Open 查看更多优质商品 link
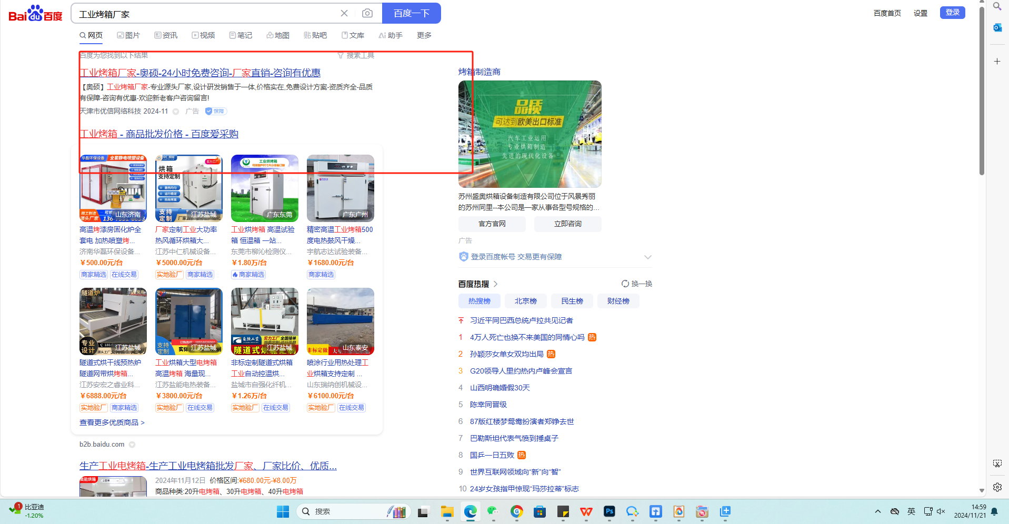Screen dimensions: 1009x524 pos(112,422)
